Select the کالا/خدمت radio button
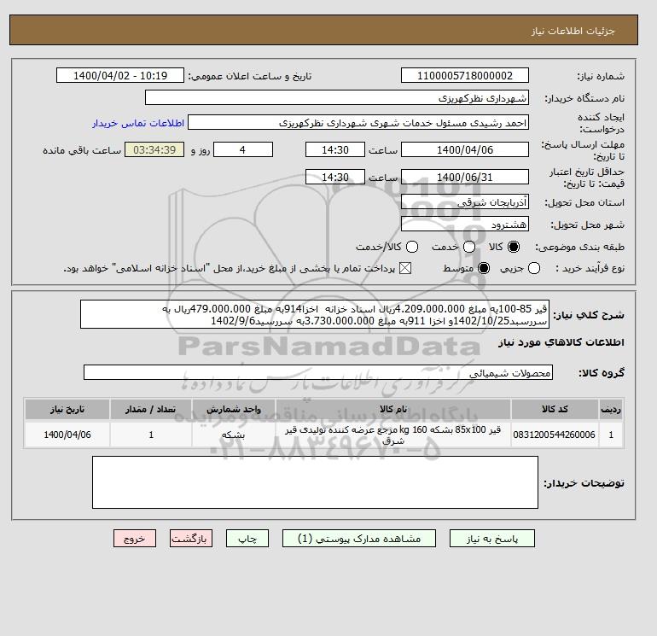 412,247
